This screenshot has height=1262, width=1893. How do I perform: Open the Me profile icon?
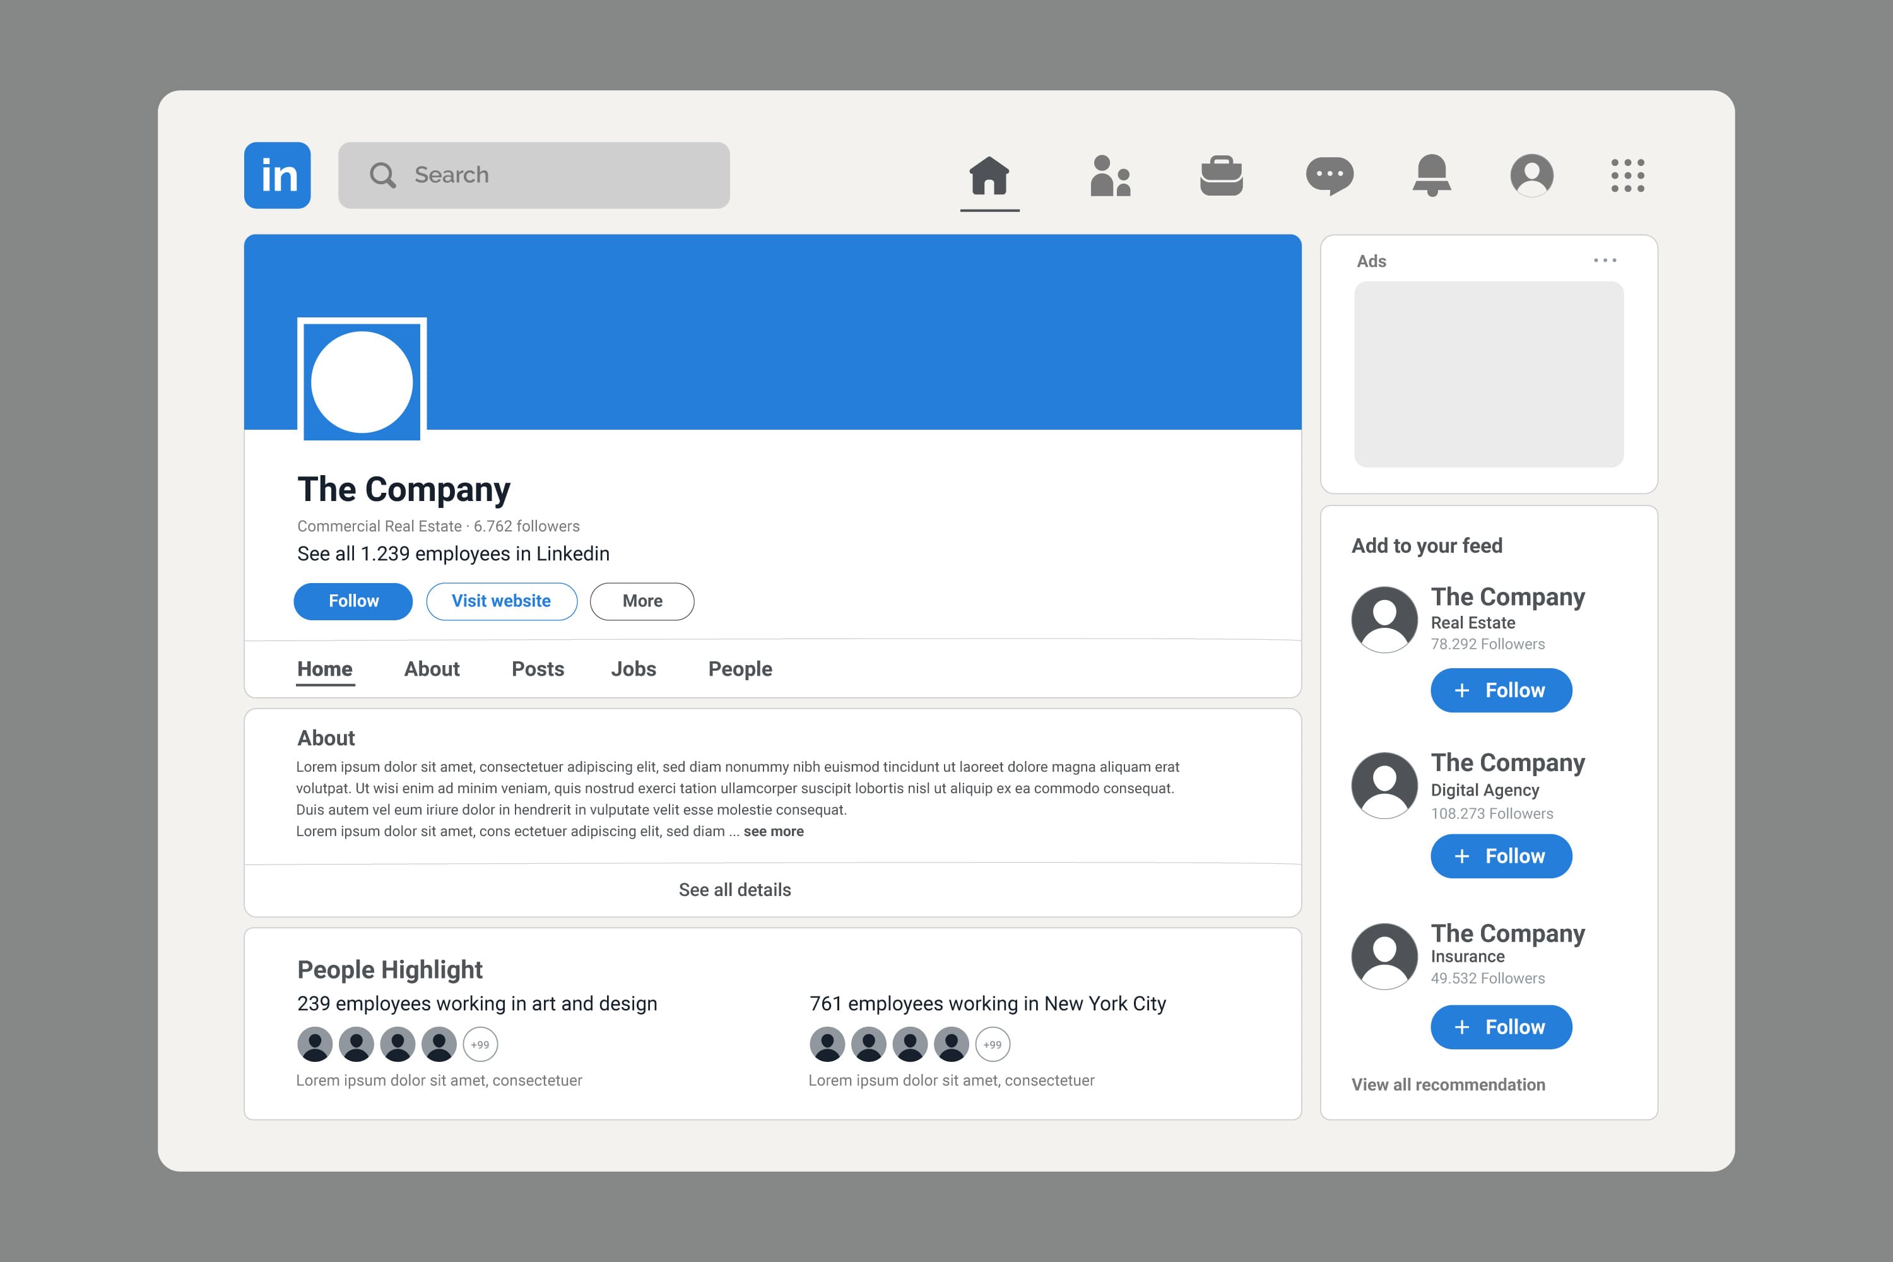(x=1530, y=175)
